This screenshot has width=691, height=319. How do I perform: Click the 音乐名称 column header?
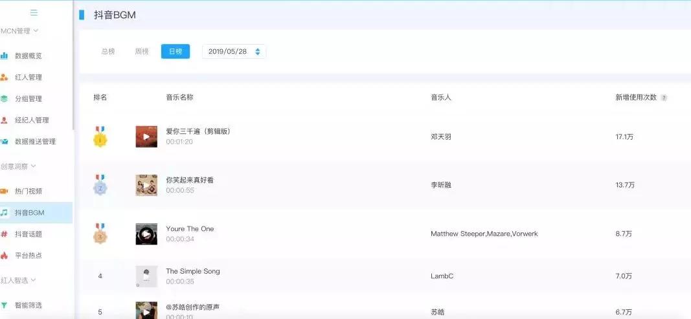(179, 97)
